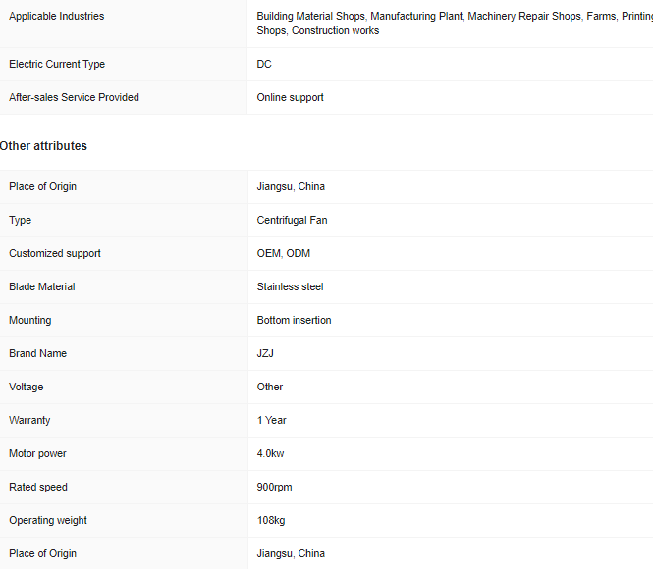Click the 'Centrifugal Fan' type value
Image resolution: width=653 pixels, height=569 pixels.
click(292, 220)
